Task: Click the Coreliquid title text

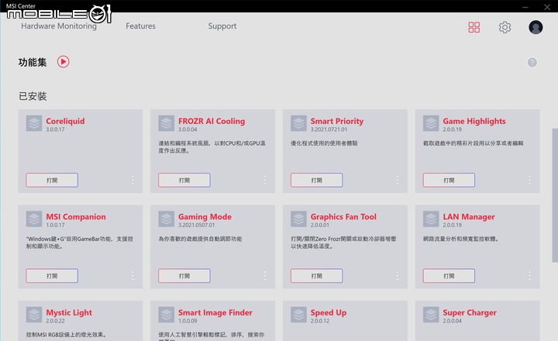Action: click(65, 121)
